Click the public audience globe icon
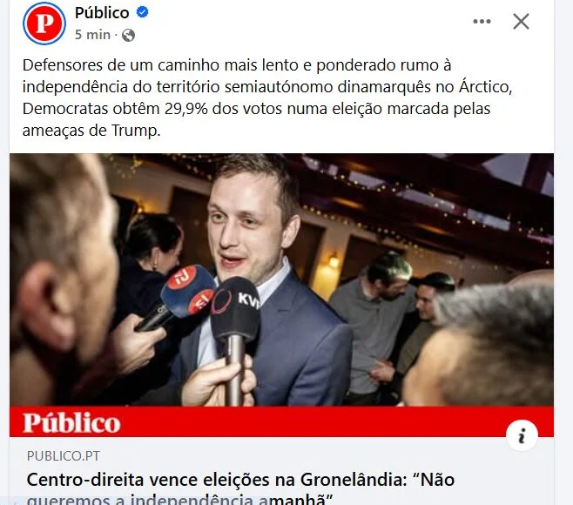Image resolution: width=573 pixels, height=505 pixels. click(x=128, y=35)
